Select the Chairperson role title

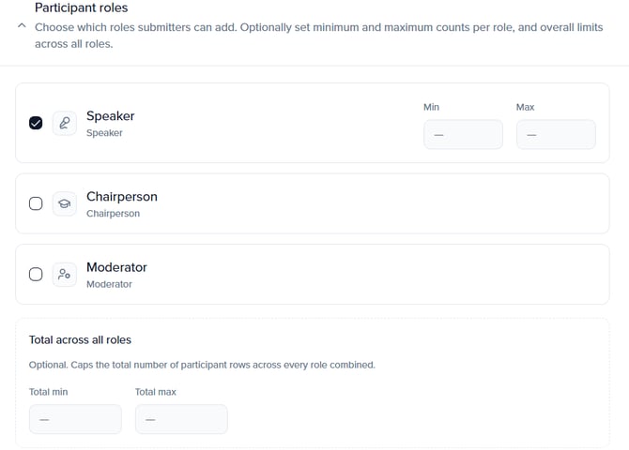coord(121,197)
